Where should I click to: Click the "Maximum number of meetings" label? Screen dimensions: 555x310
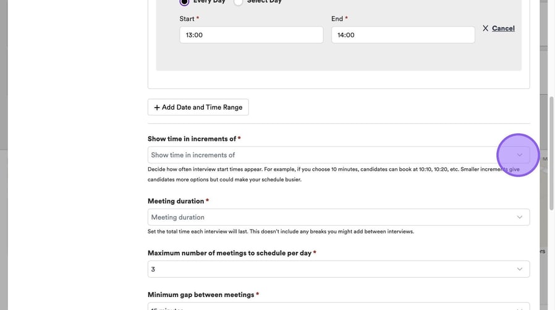229,253
